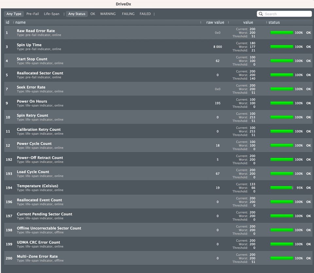Filter indicators by FAILING status
The width and height of the screenshot is (314, 273).
tap(128, 14)
